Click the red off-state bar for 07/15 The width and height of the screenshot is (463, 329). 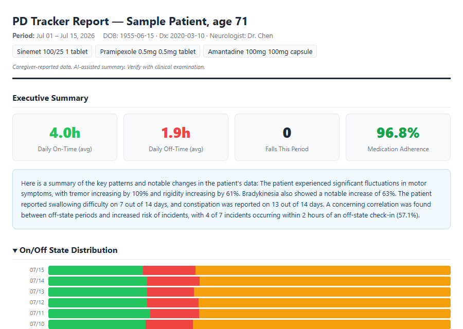pos(169,270)
